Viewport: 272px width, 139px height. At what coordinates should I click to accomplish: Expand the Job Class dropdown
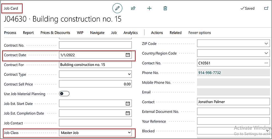(x=129, y=133)
